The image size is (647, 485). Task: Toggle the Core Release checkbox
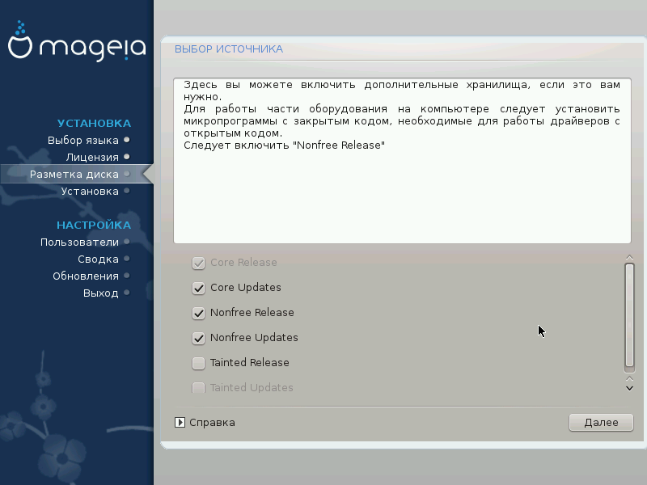[198, 263]
